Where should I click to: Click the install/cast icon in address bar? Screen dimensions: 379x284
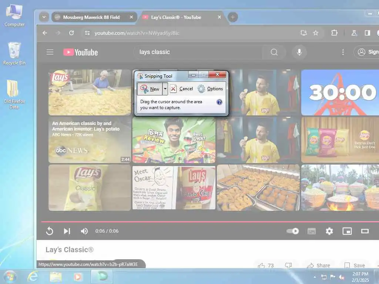(x=303, y=33)
